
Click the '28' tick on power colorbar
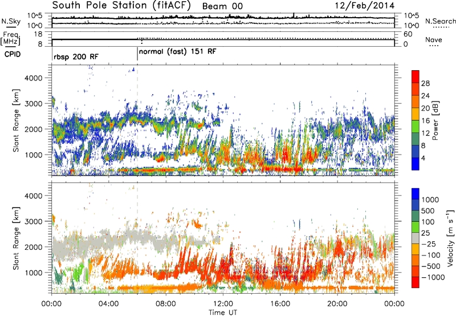click(425, 83)
